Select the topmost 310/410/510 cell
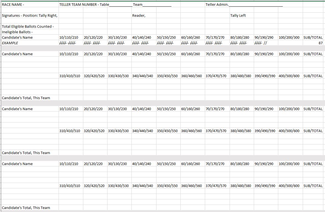Screen dimensions: 325x212 [70, 76]
